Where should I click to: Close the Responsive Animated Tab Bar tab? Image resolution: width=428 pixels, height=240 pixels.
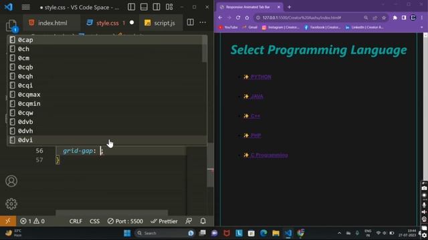coord(279,7)
